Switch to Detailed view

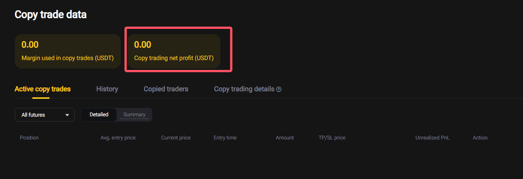99,114
